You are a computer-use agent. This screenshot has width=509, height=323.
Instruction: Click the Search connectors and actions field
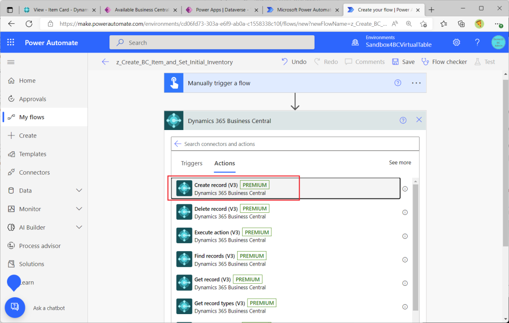point(295,144)
